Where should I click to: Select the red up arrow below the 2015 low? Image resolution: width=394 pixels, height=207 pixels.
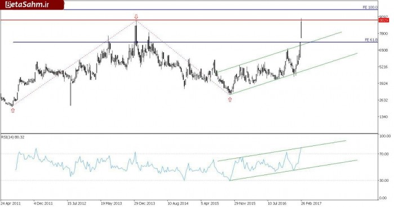click(230, 100)
